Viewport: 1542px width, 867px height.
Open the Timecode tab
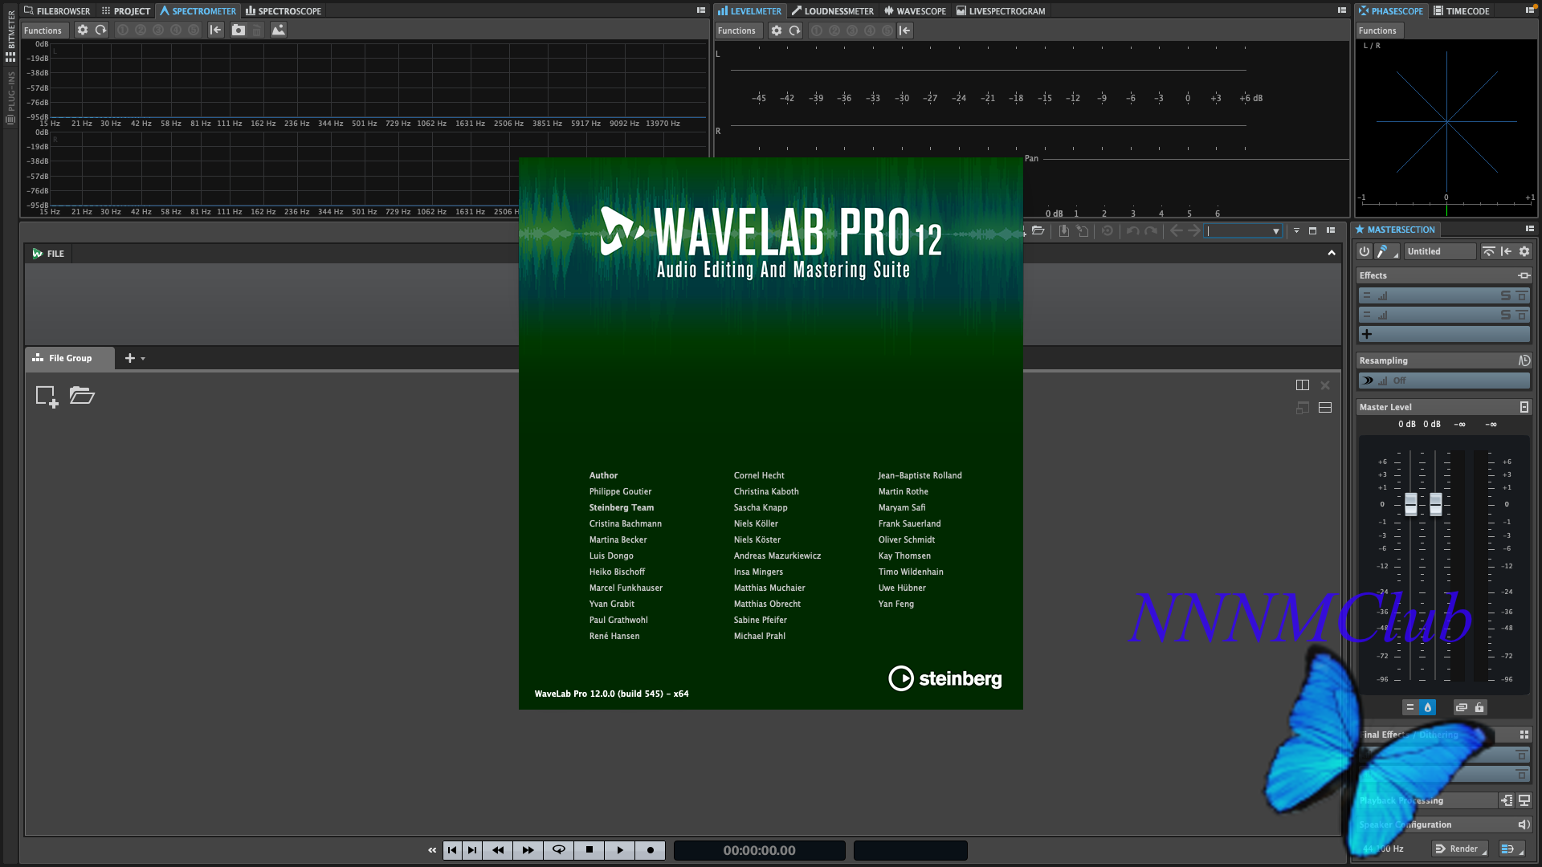pyautogui.click(x=1462, y=11)
